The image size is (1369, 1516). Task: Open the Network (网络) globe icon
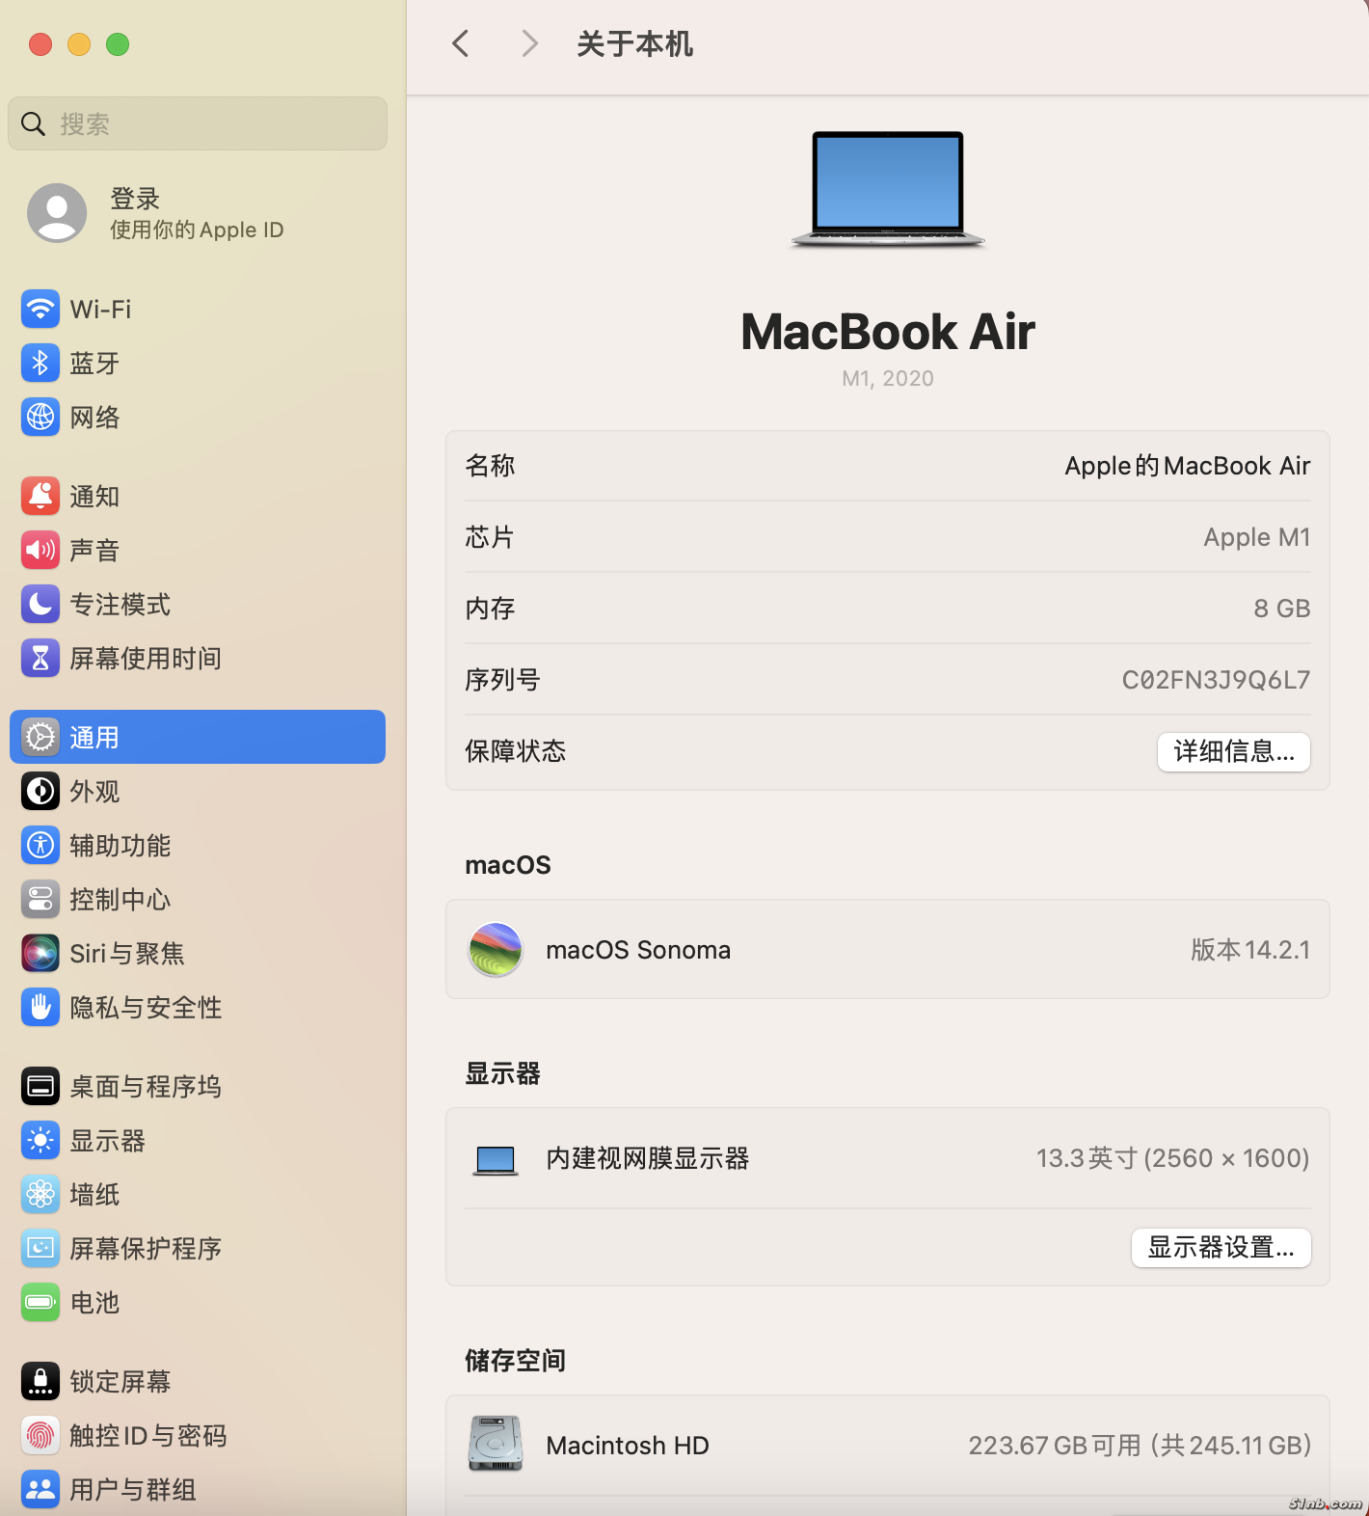pyautogui.click(x=40, y=418)
